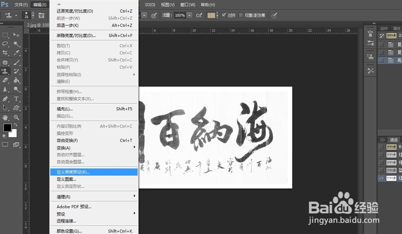Viewport: 402px width, 234px height.
Task: Select the Crop tool
Action: click(6, 52)
